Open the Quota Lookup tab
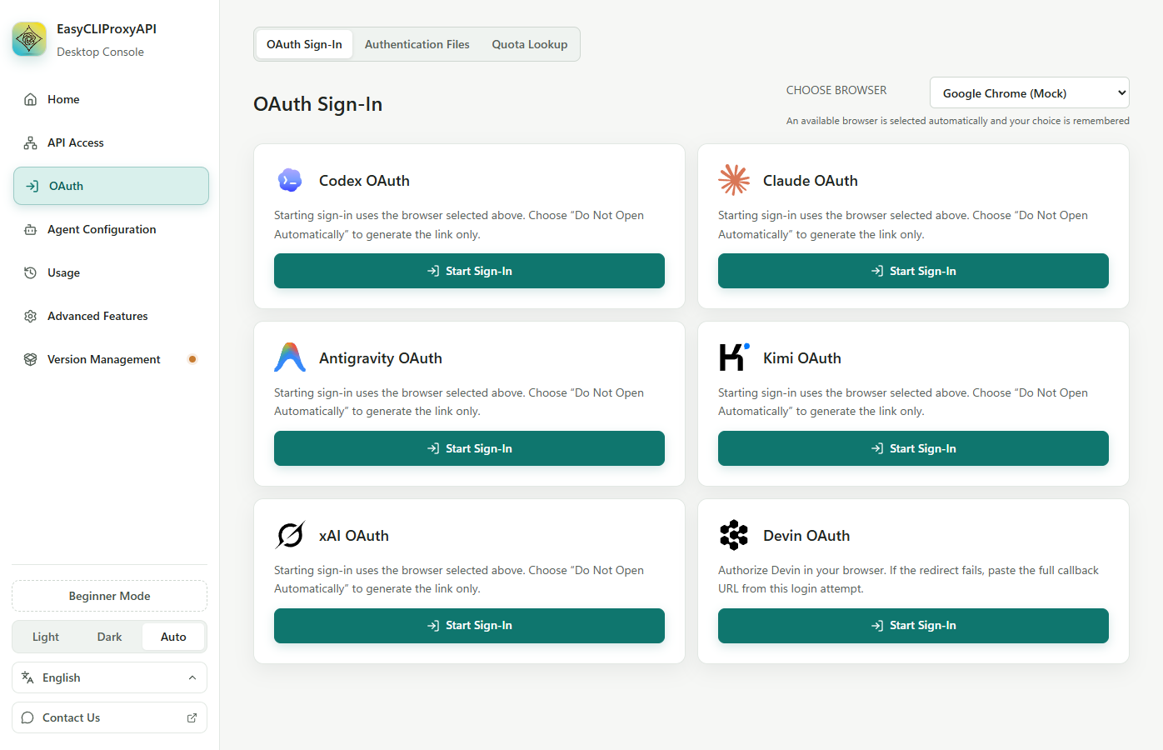Image resolution: width=1163 pixels, height=750 pixels. pos(530,44)
